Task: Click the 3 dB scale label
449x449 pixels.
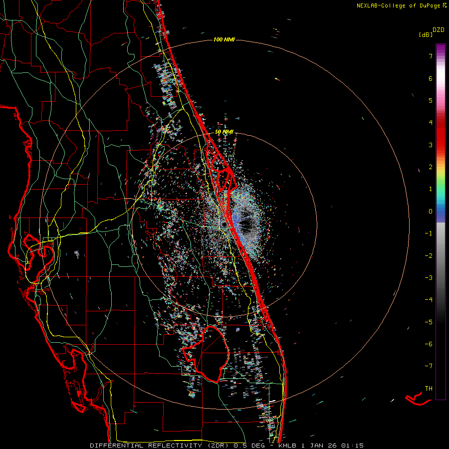Action: (431, 145)
